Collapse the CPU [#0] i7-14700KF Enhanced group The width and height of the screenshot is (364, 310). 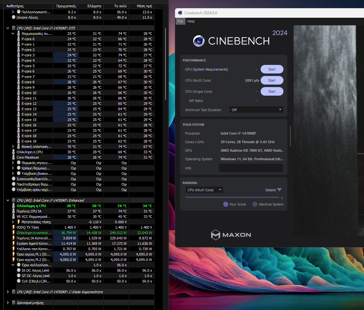coord(8,200)
